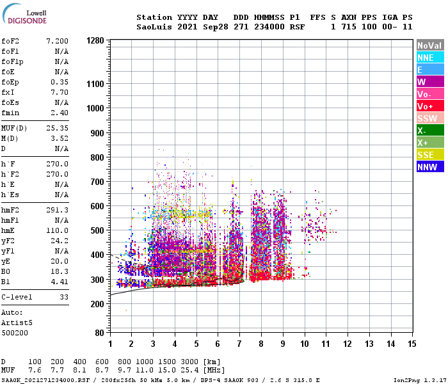This screenshot has height=384, width=448.
Task: Click the lone pink echo near 150 km
Action: click(x=126, y=310)
